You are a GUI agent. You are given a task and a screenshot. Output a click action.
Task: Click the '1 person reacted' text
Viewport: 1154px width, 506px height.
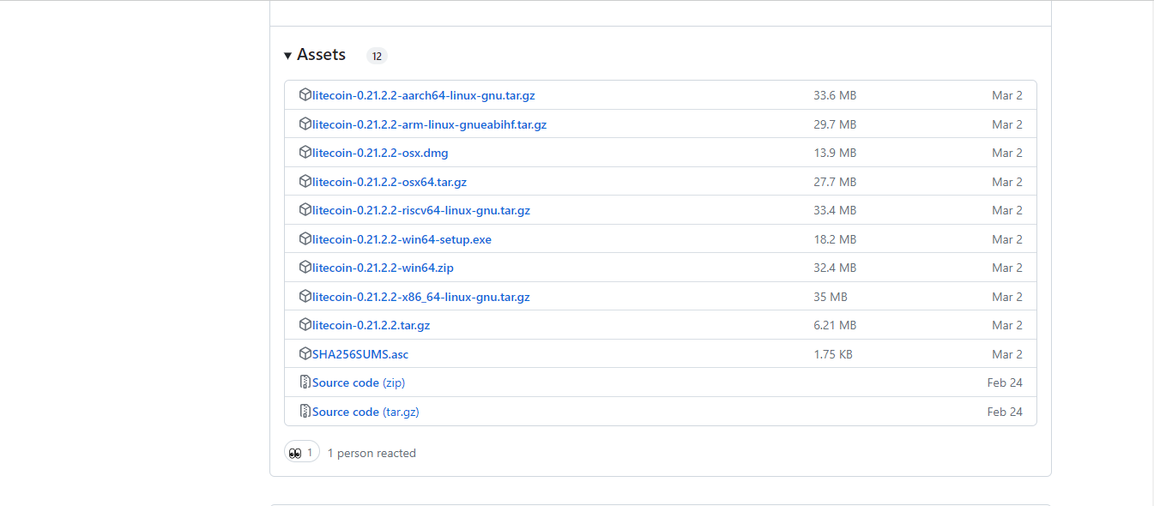click(372, 453)
